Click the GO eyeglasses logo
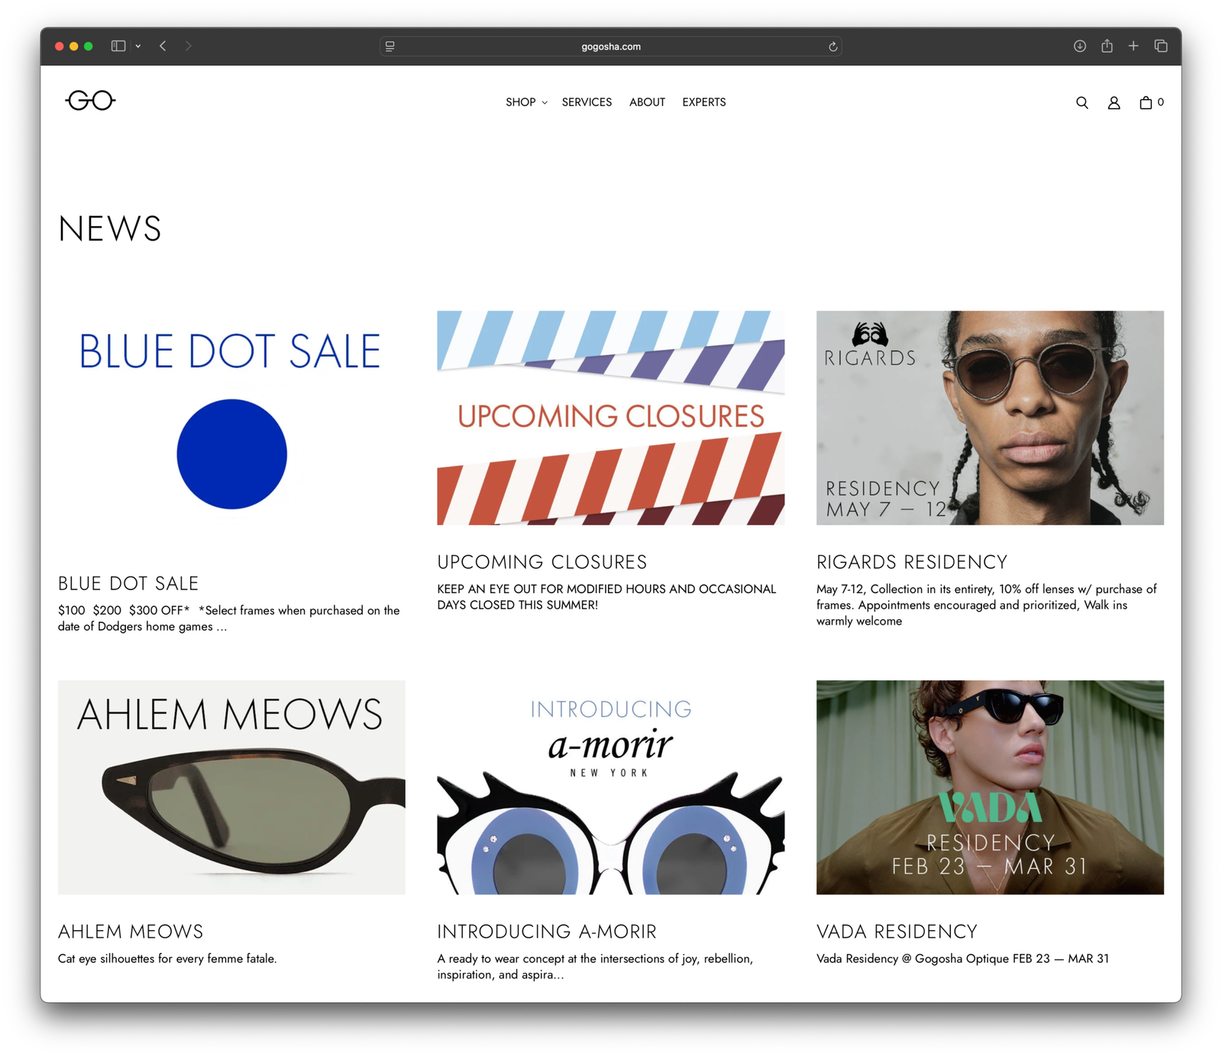This screenshot has width=1222, height=1056. (x=90, y=100)
